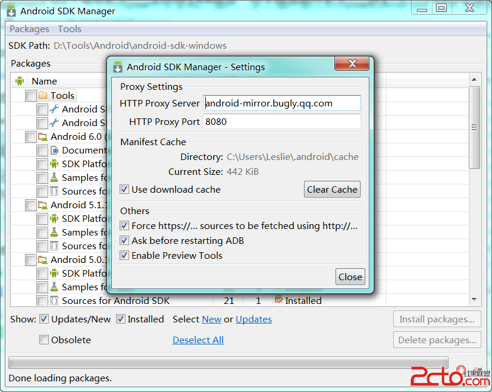Click the Settings dialog title bar icon
Viewport: 492px width, 392px height.
tap(118, 67)
